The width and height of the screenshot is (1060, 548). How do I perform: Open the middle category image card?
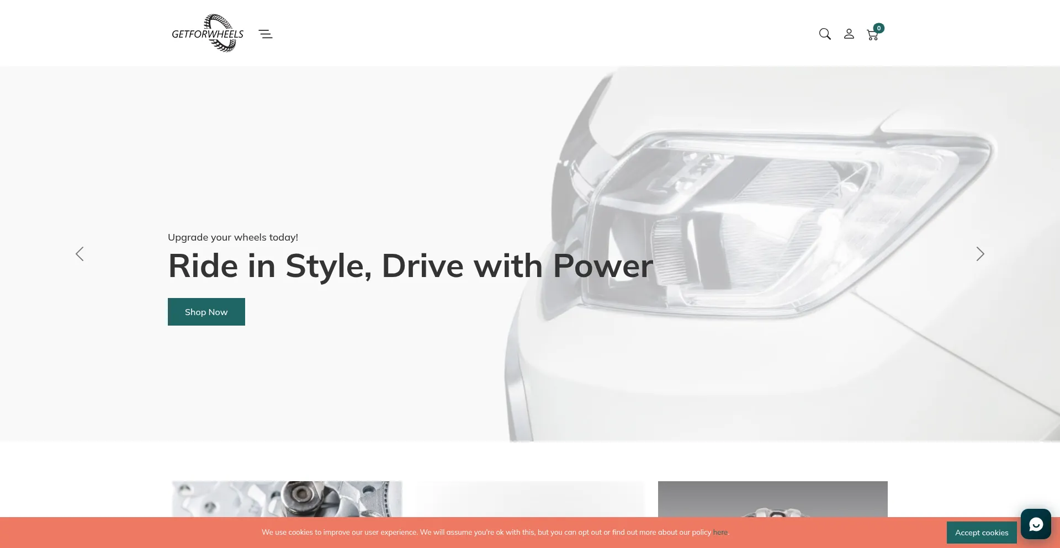tap(530, 499)
